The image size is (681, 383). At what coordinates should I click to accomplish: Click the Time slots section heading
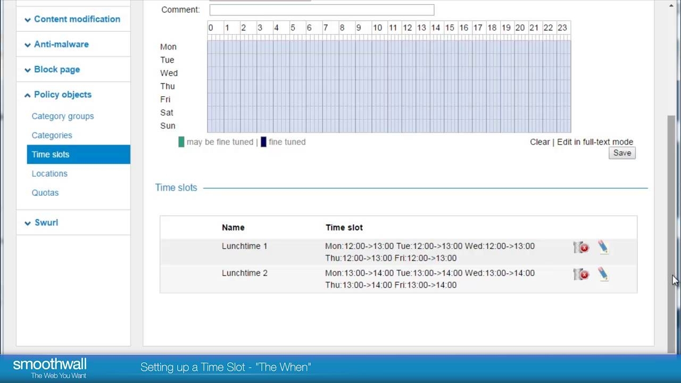(x=176, y=187)
